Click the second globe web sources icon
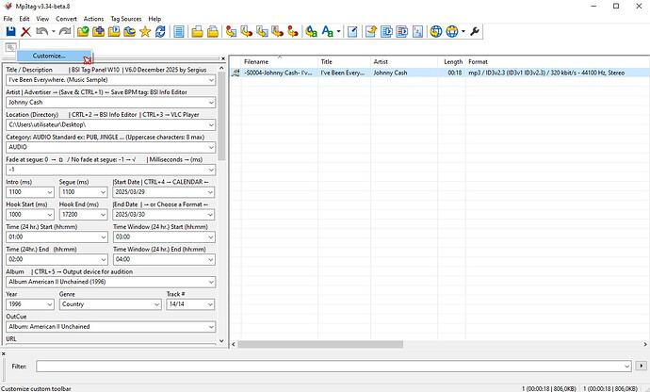Screen dimensions: 650x392 click(452, 31)
